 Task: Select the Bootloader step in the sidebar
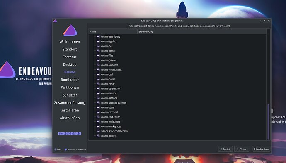point(70,80)
